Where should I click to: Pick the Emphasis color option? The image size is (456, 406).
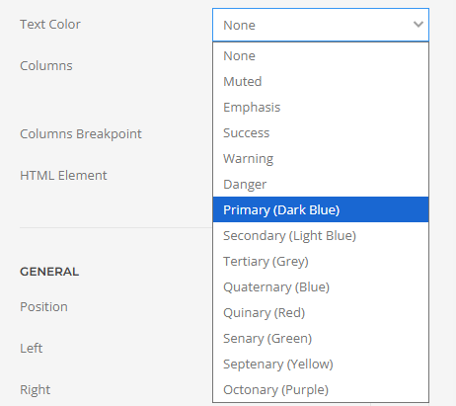coord(321,108)
